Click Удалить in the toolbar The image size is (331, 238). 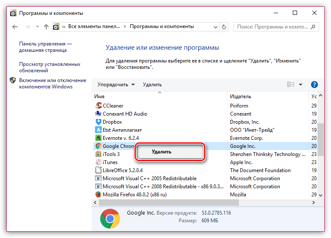point(152,85)
